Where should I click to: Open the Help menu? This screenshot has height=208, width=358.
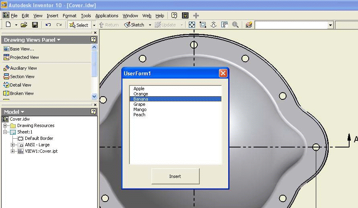[x=160, y=16]
